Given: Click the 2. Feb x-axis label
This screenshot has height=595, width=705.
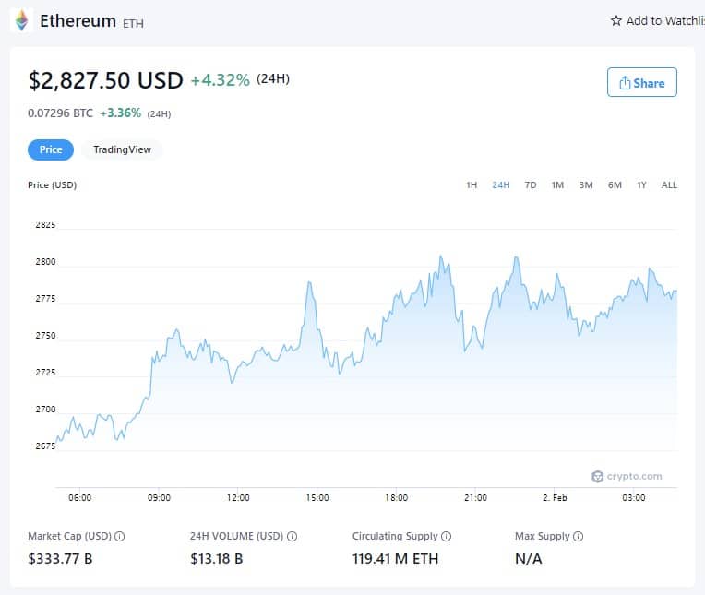Looking at the screenshot, I should tap(555, 497).
